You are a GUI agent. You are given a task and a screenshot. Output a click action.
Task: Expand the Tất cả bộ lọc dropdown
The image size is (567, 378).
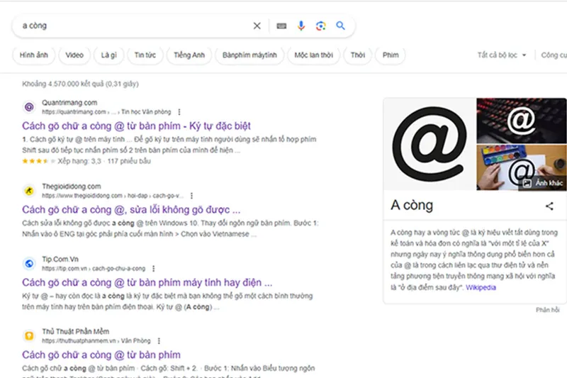[502, 55]
